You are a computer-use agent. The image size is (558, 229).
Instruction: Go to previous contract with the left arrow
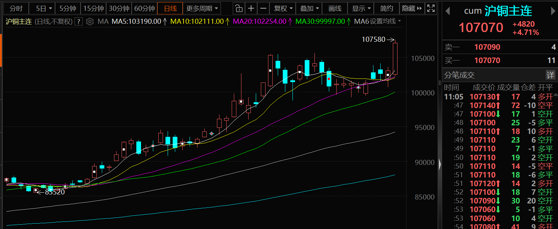(x=448, y=11)
